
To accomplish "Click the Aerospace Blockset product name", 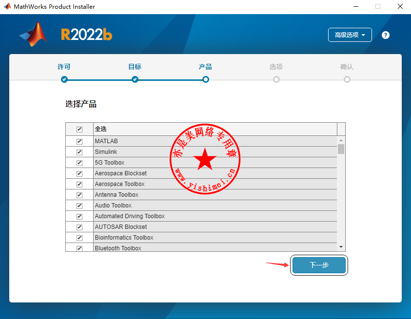I will [120, 173].
